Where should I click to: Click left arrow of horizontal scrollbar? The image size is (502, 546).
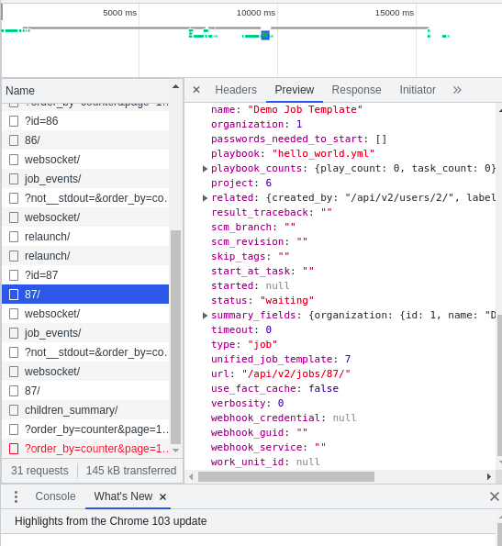click(191, 476)
